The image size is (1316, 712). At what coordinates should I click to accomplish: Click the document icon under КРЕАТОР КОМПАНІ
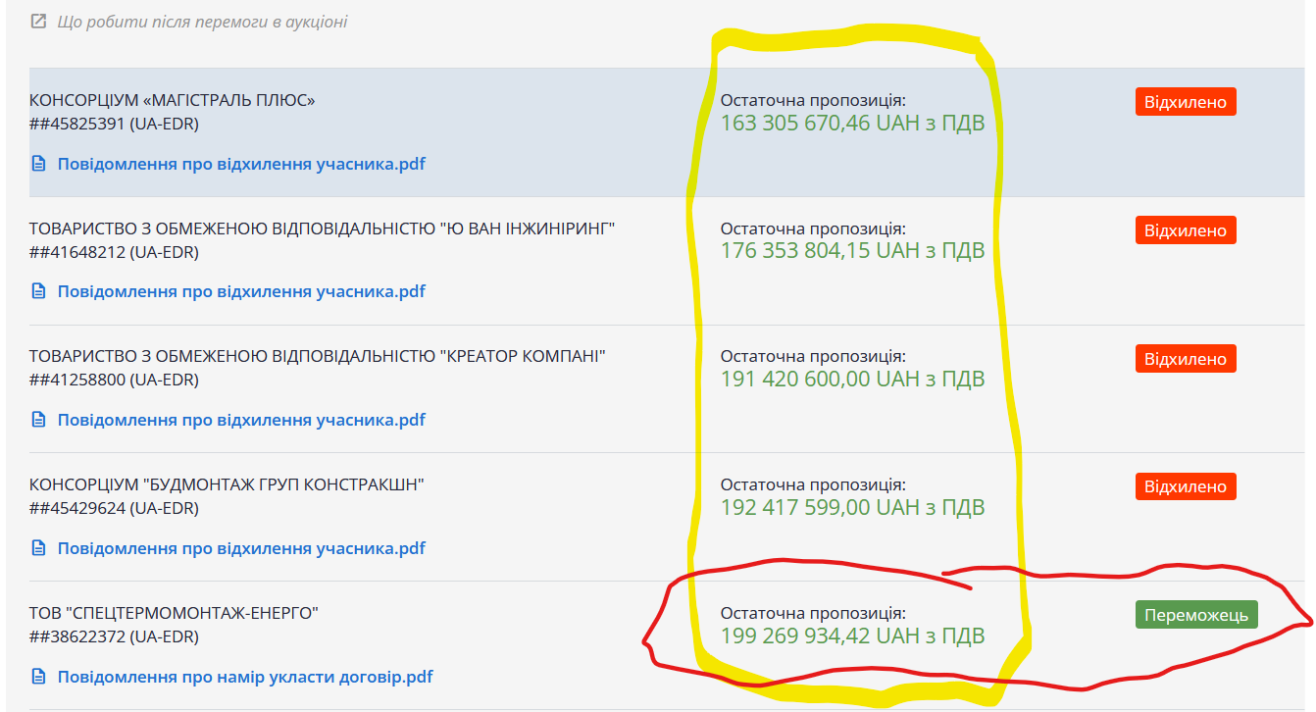pos(39,420)
